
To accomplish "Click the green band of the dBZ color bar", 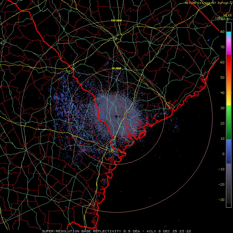I will (x=229, y=122).
